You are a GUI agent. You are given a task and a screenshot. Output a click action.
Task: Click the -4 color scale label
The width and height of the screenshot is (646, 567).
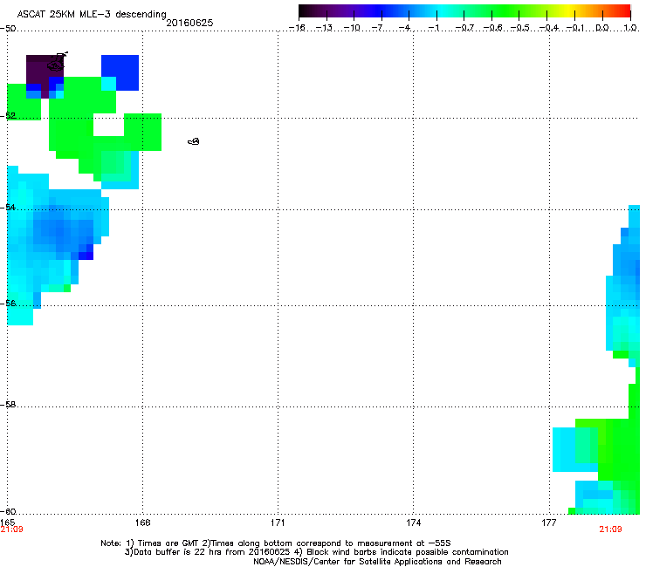click(405, 28)
